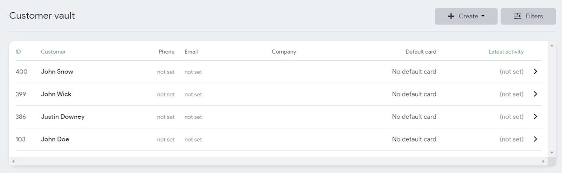Expand Justin Downey row chevron
562x173 pixels.
[535, 117]
